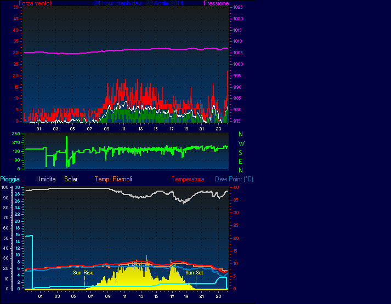
Task: Select the red 'Temperatura' legend label
Action: (188, 179)
